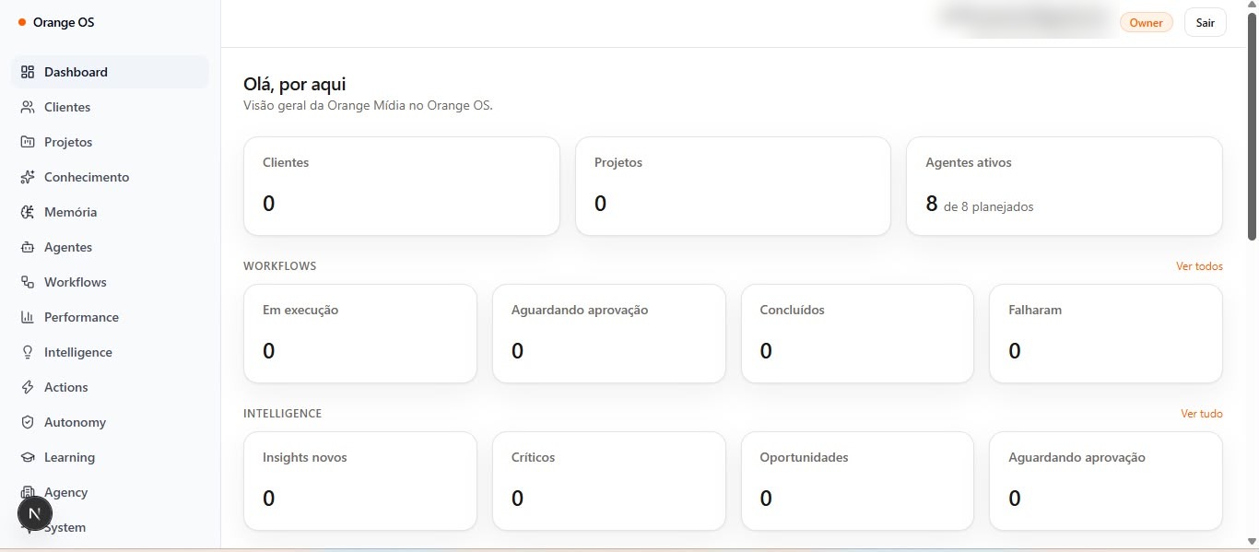
Task: Open the Memória page
Action: [110, 212]
